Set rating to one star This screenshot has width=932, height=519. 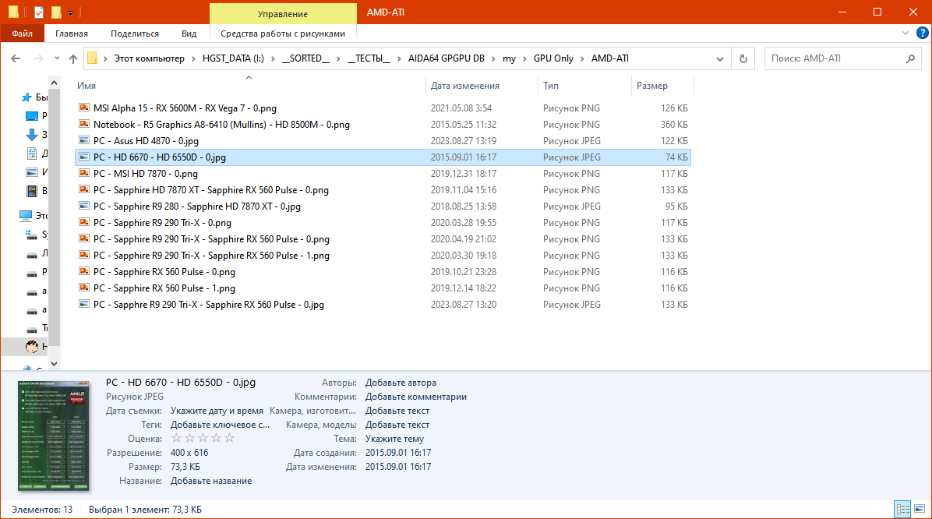(x=176, y=438)
